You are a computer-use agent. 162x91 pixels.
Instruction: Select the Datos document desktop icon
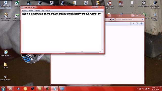tap(132, 4)
